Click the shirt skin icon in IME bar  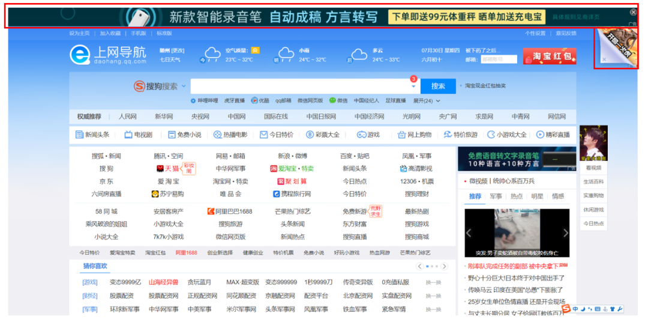[x=611, y=309]
